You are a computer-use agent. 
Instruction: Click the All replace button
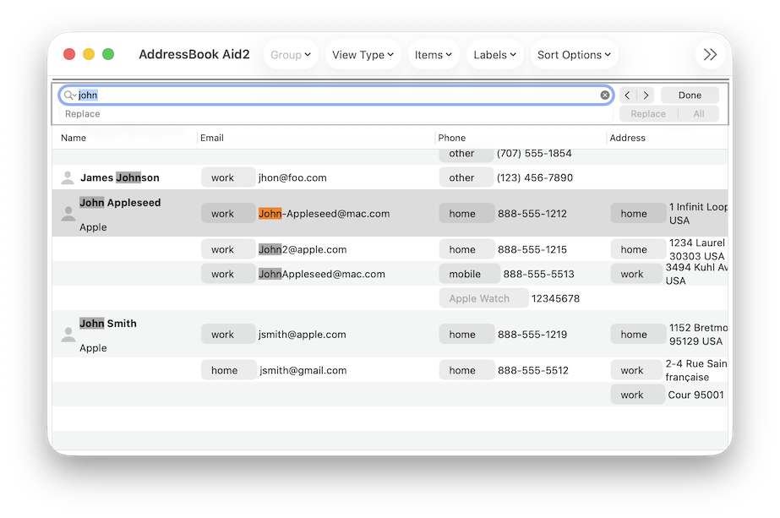[x=698, y=114]
